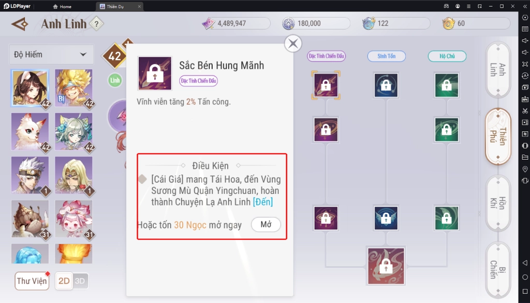
Task: Select the rabbit-eared girl spirit thumbnail
Action: 30,88
